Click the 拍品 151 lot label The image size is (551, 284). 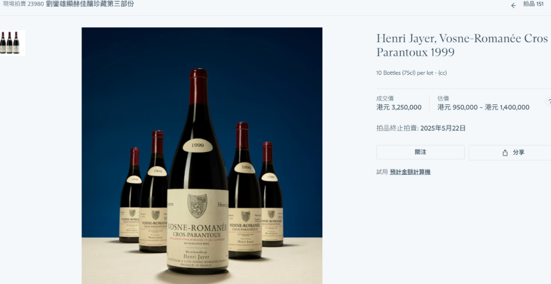coord(533,4)
